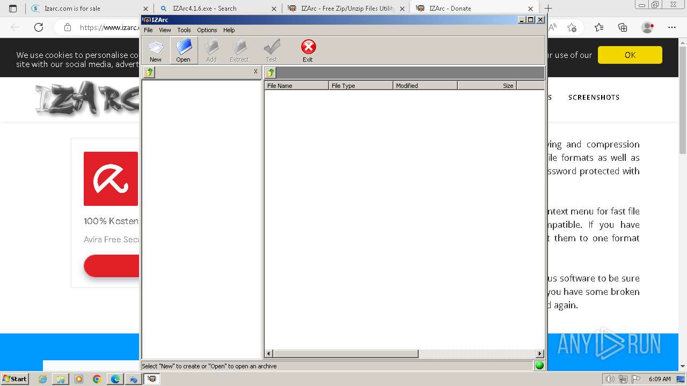
Task: Open the Windows Start menu
Action: click(x=14, y=378)
